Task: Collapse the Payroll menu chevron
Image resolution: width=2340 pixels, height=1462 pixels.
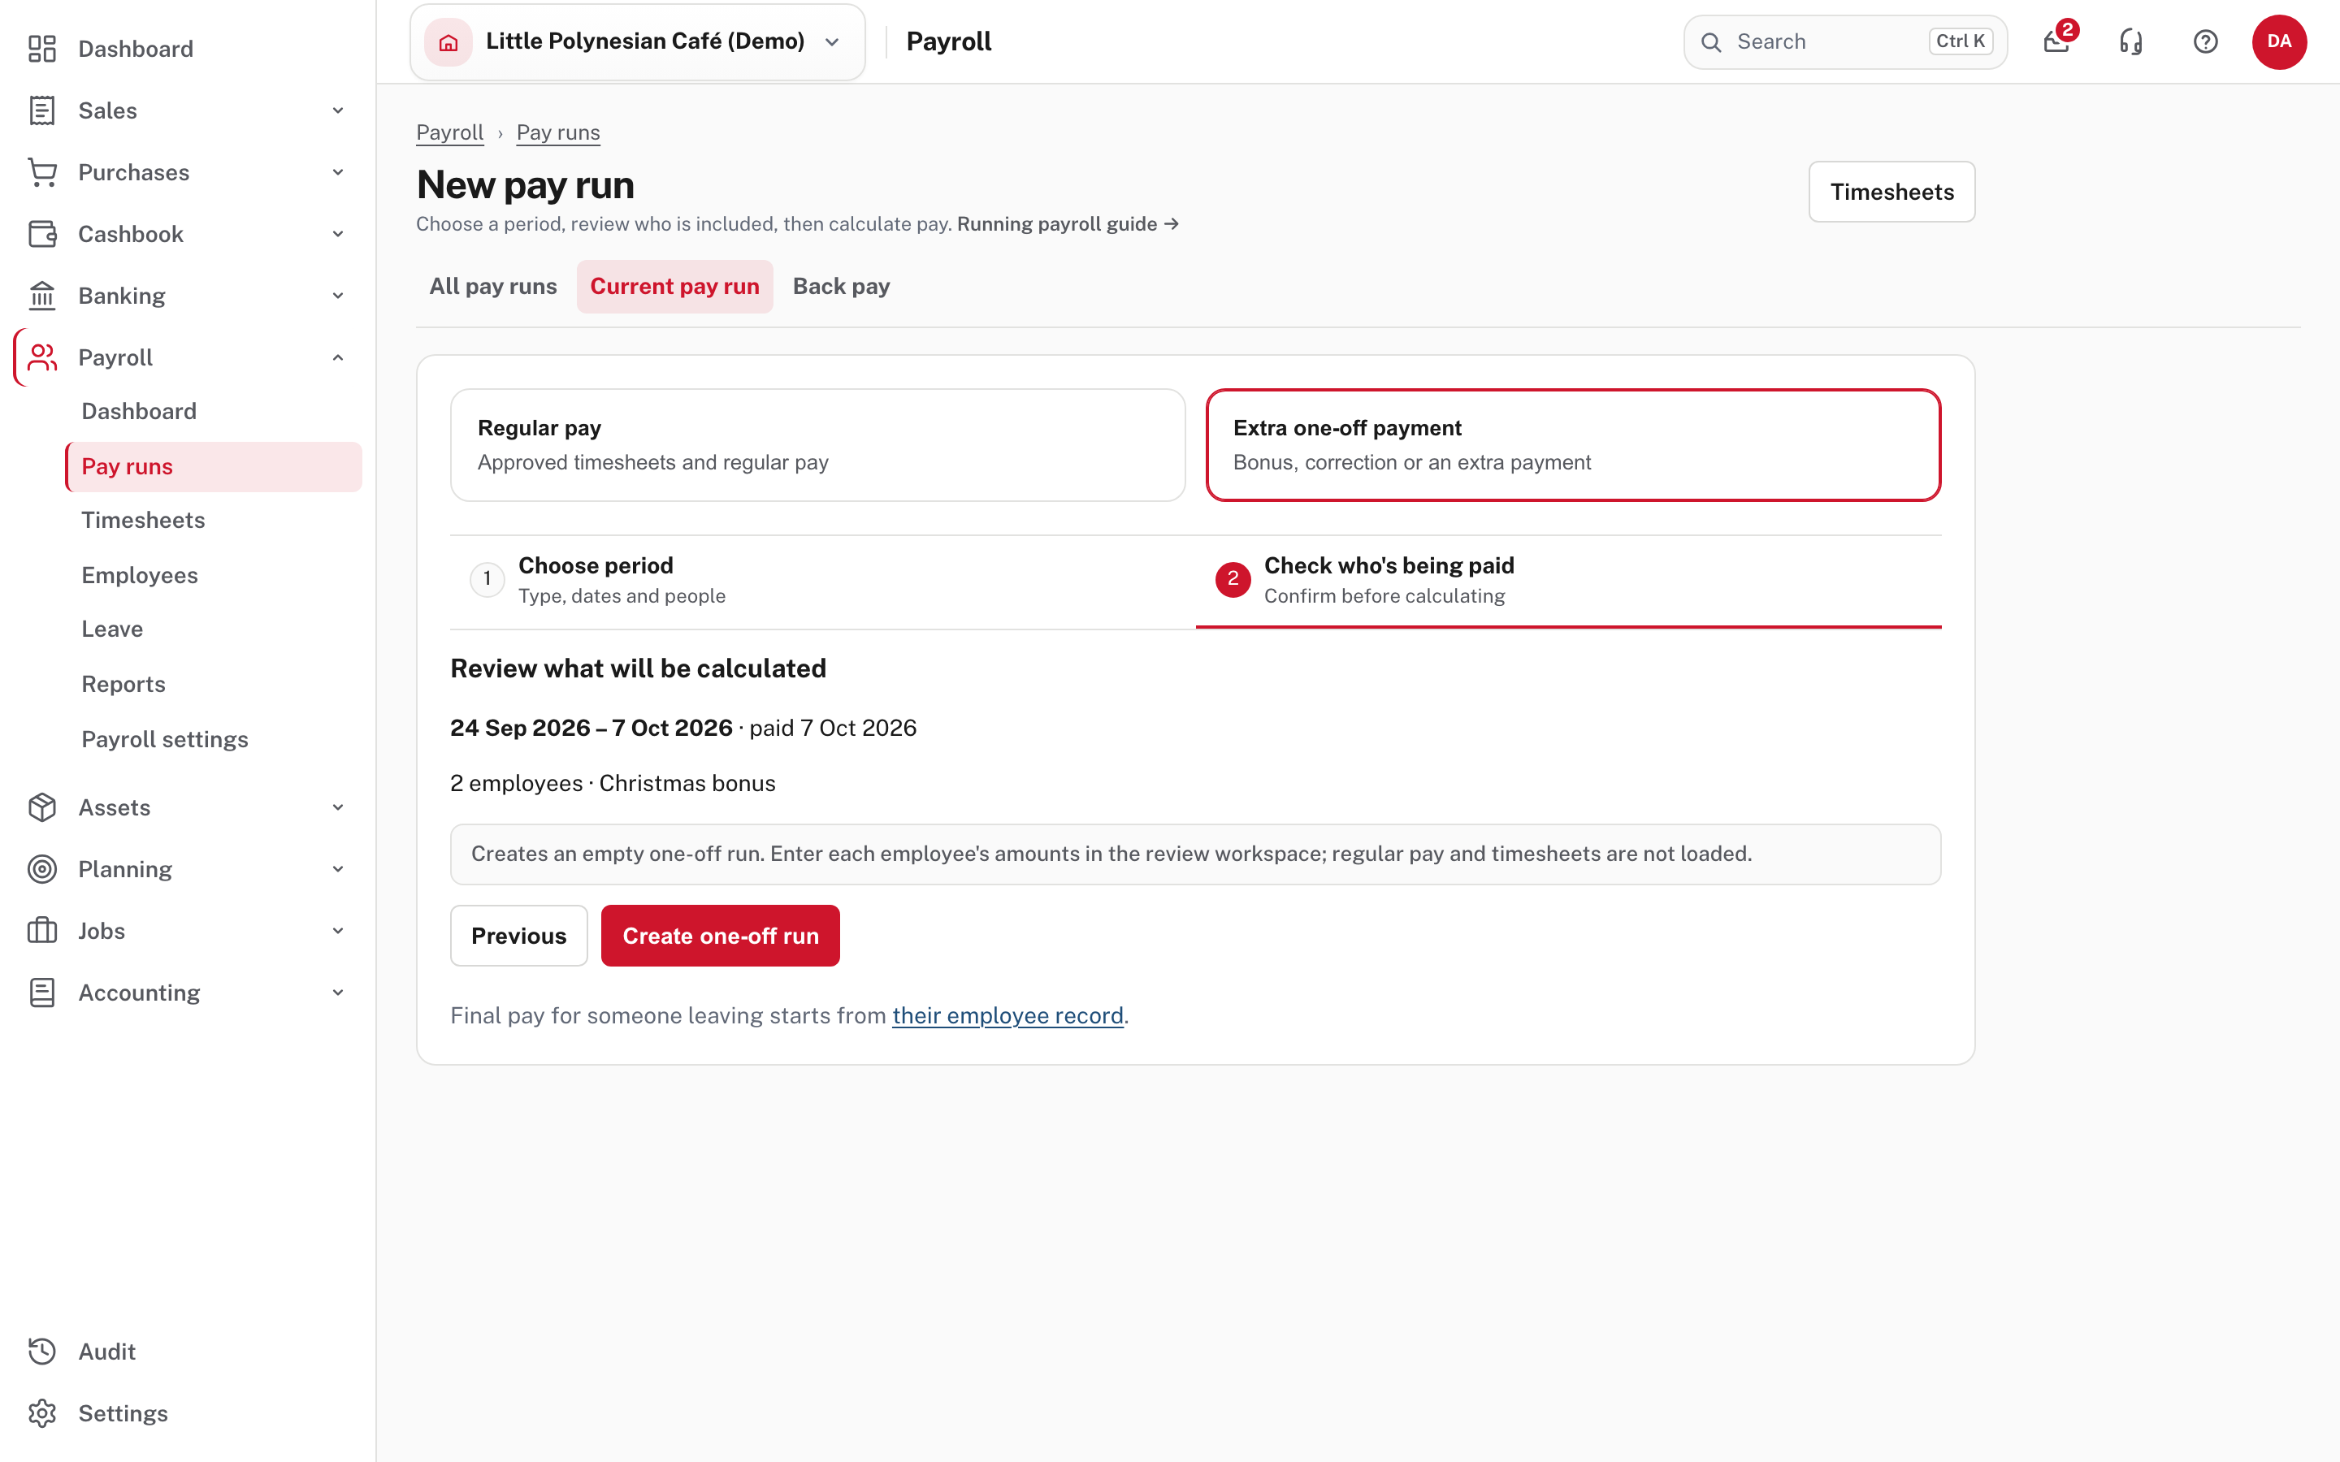Action: pos(339,357)
